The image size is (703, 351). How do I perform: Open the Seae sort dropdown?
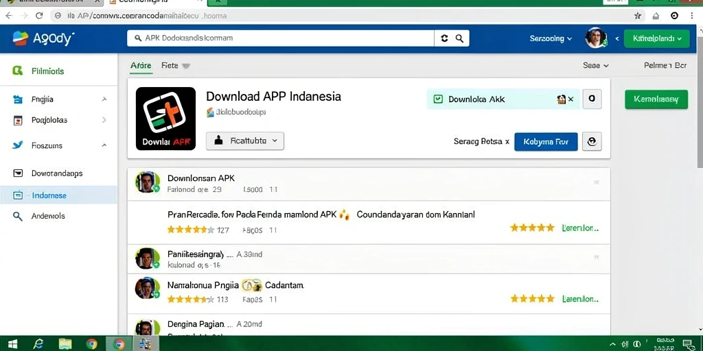[x=595, y=65]
